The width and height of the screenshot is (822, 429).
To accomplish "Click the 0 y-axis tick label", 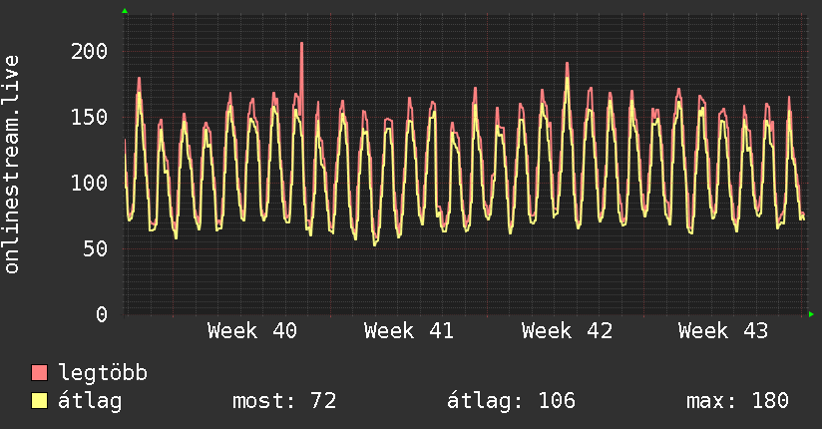I will (x=102, y=314).
